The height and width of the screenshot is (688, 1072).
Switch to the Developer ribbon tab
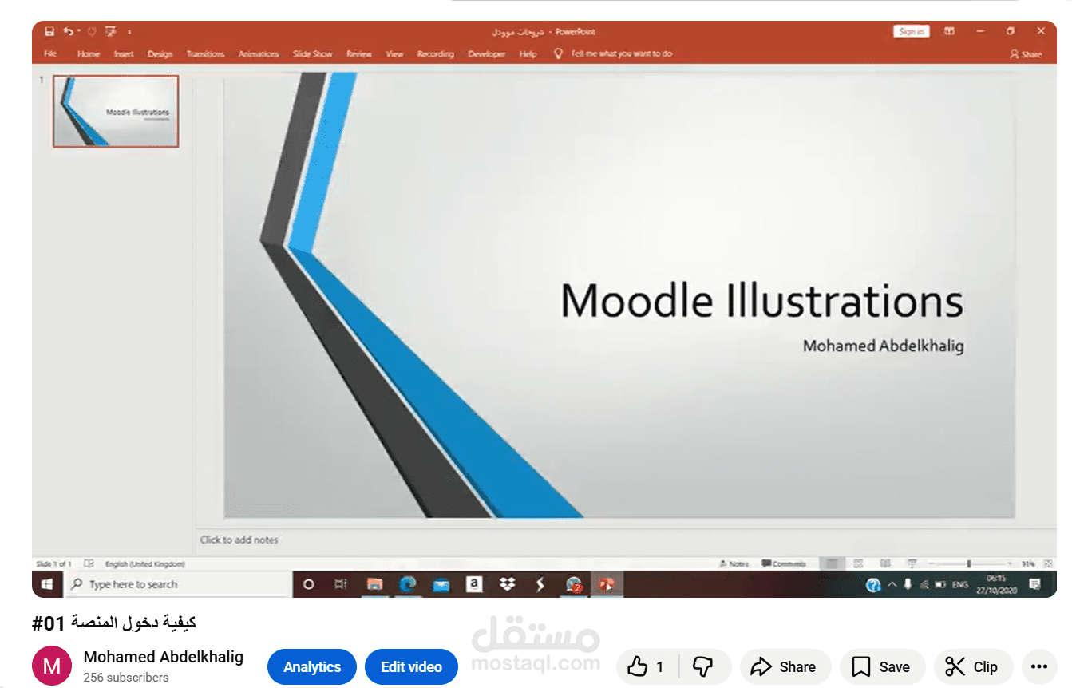point(487,54)
